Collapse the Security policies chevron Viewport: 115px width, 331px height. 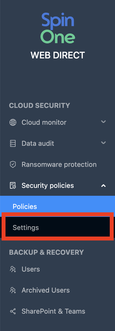coord(103,185)
